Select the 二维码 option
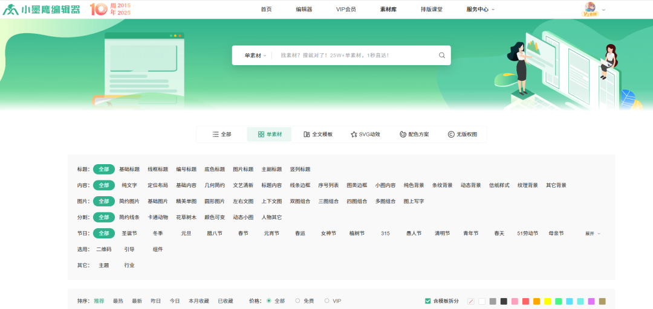 104,249
